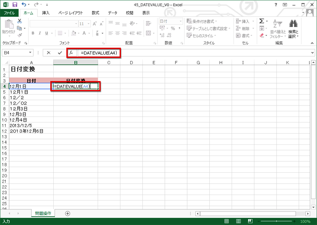317x225 pixels.
Task: Toggle Bold formatting
Action: 33,33
